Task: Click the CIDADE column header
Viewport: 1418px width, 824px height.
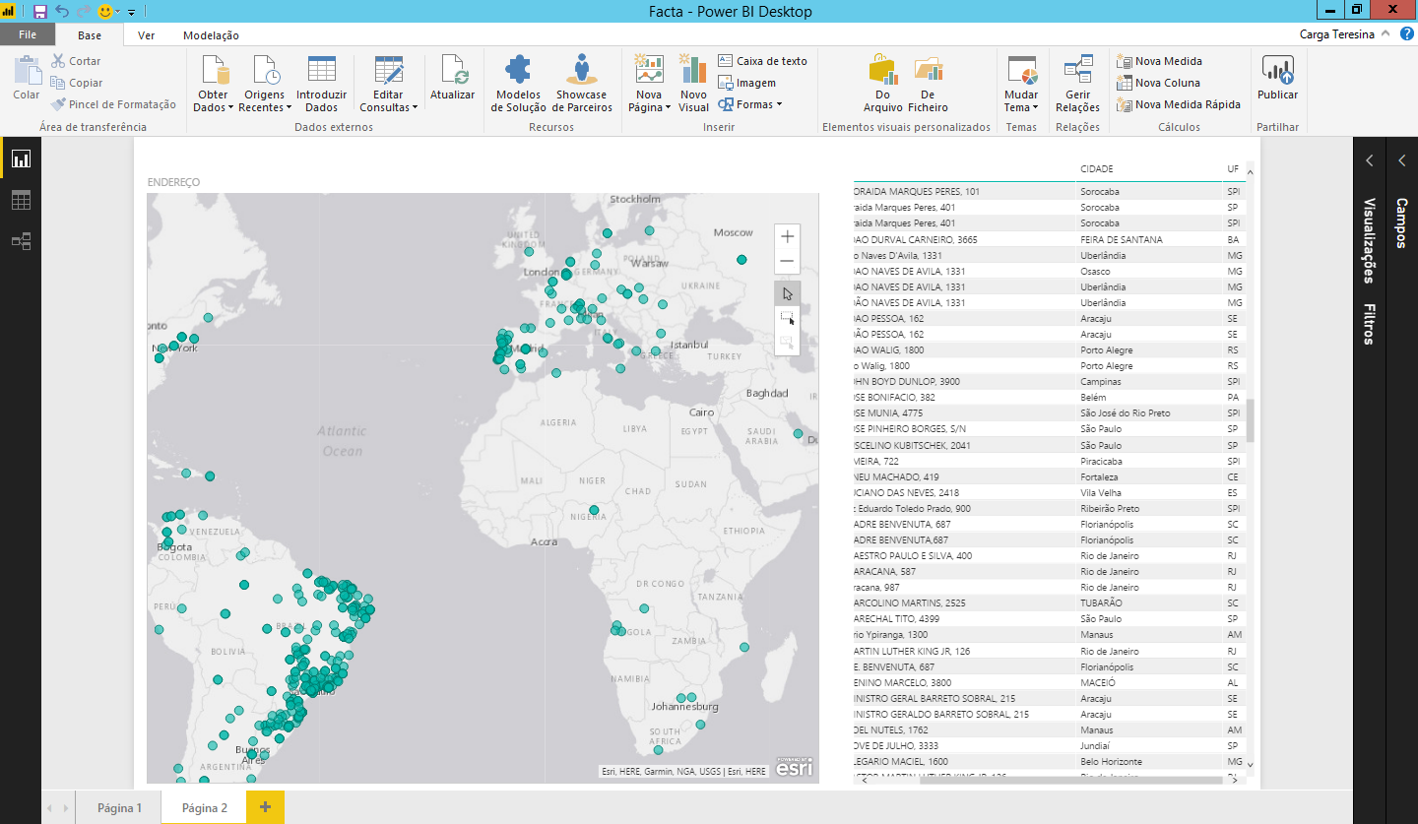Action: (x=1096, y=169)
